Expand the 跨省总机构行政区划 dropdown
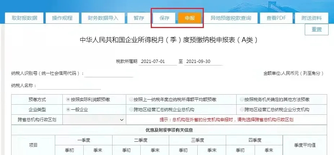This screenshot has width=334, height=155. [x=94, y=120]
